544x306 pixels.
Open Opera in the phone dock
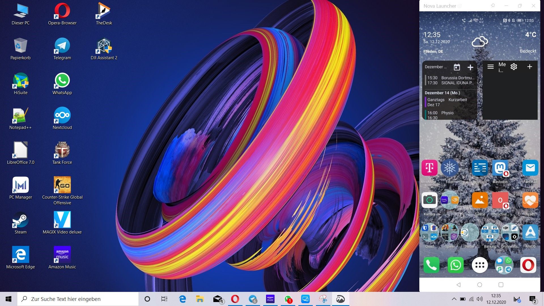pyautogui.click(x=528, y=265)
